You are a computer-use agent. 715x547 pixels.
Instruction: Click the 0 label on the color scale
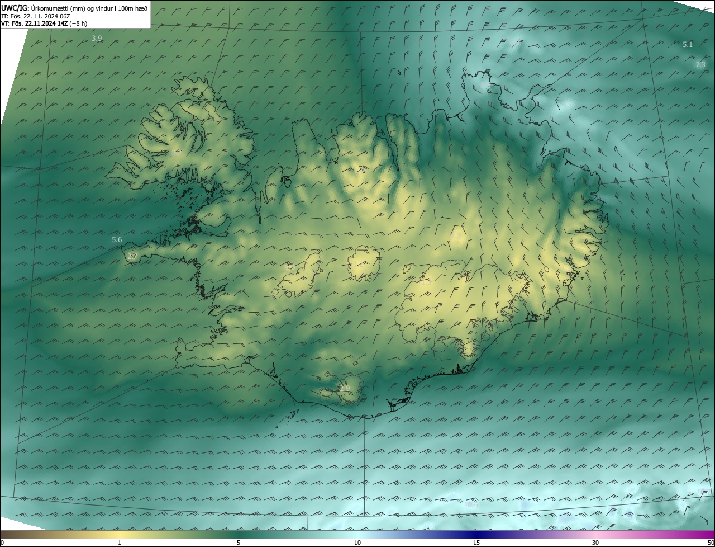[x=2, y=543]
